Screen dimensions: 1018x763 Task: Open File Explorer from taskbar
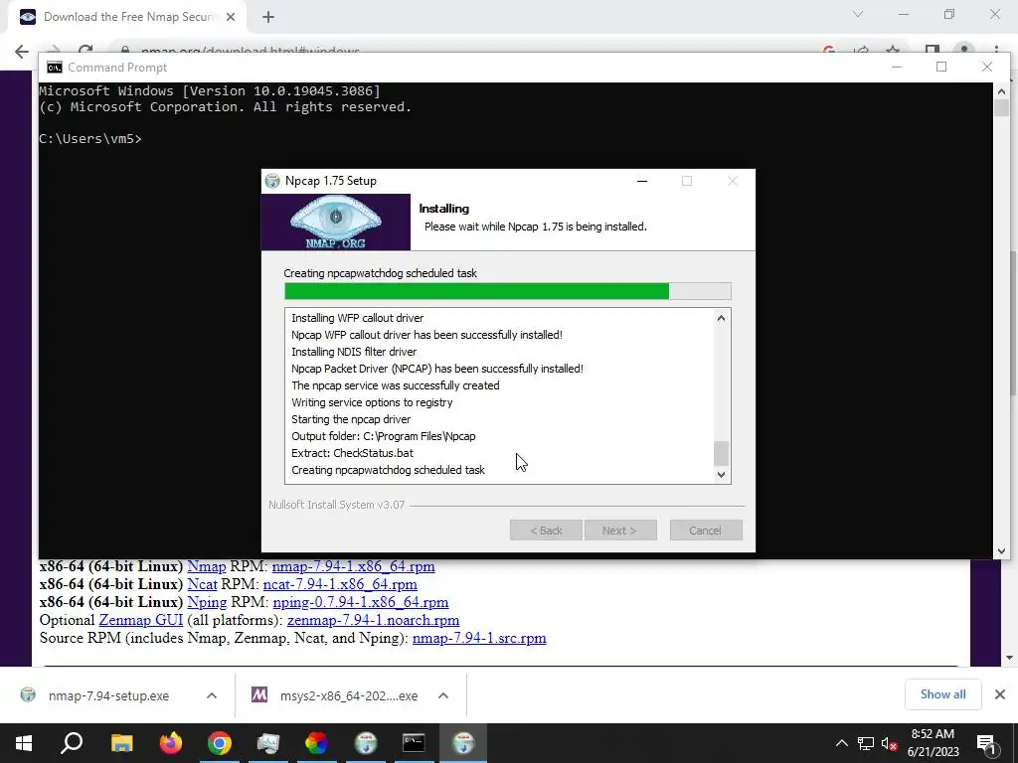click(121, 743)
